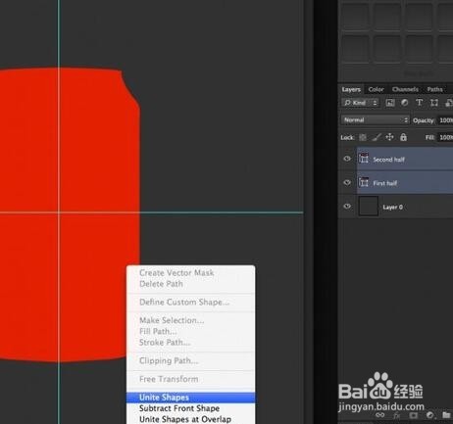Switch to the Layers tab
The image size is (453, 424).
tap(351, 89)
